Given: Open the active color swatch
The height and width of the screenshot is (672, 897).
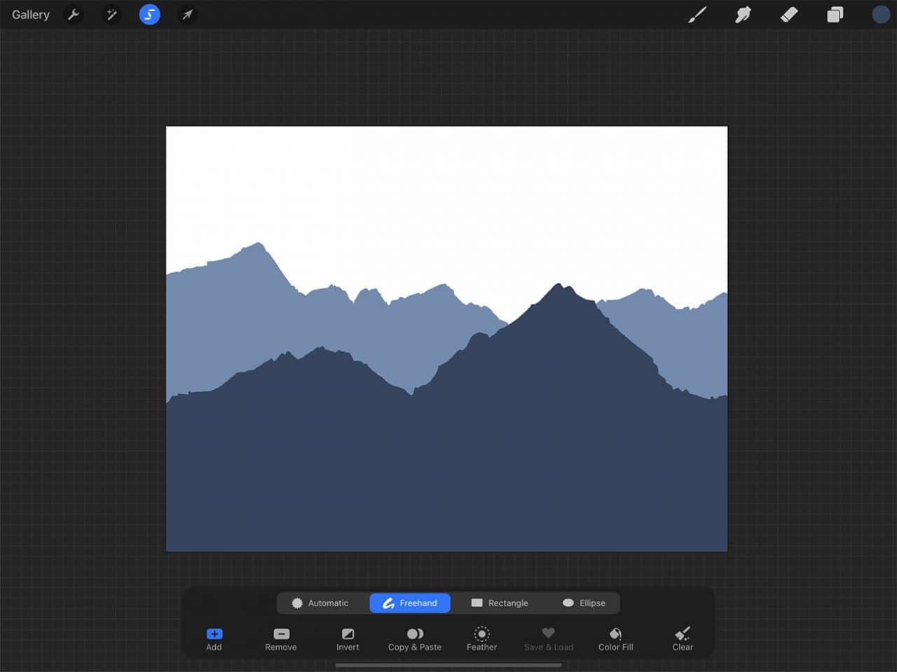Looking at the screenshot, I should tap(880, 14).
